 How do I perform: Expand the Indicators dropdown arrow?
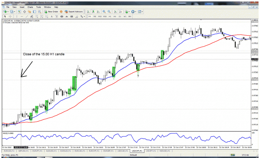(129, 12)
